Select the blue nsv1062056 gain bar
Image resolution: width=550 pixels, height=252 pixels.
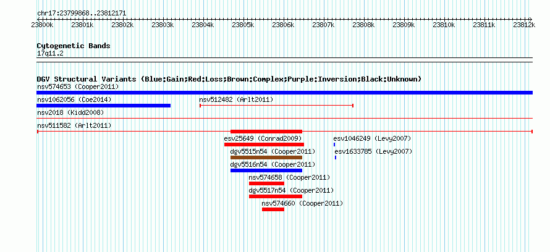click(x=103, y=106)
